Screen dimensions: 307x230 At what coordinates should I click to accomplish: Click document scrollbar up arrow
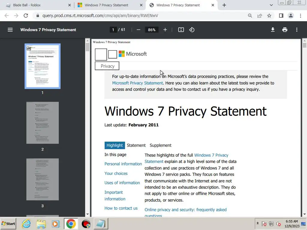[x=305, y=41]
